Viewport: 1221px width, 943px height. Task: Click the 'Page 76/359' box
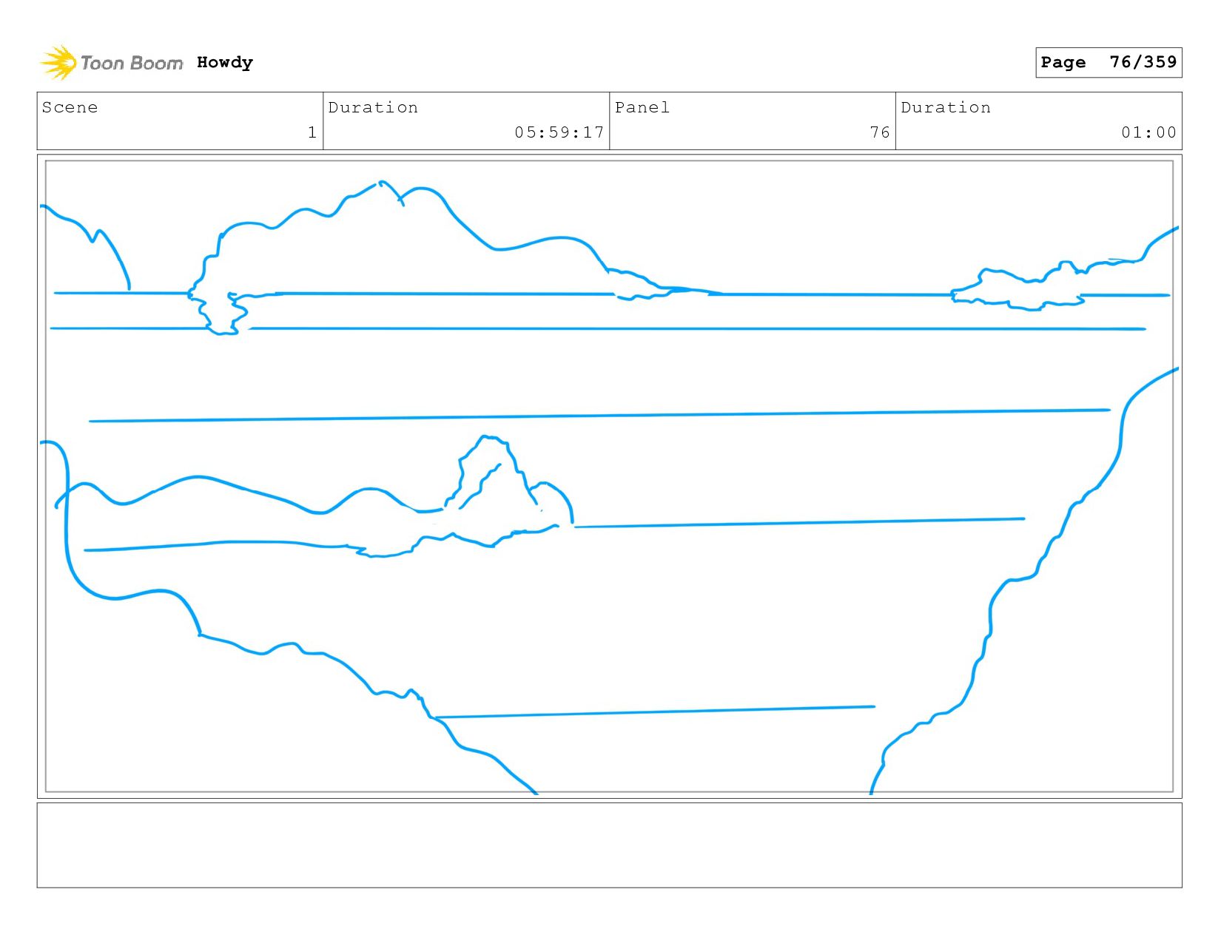pyautogui.click(x=1109, y=62)
